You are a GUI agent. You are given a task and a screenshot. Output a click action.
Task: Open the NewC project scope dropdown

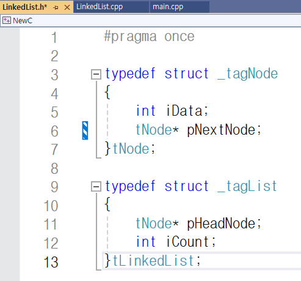[151, 21]
